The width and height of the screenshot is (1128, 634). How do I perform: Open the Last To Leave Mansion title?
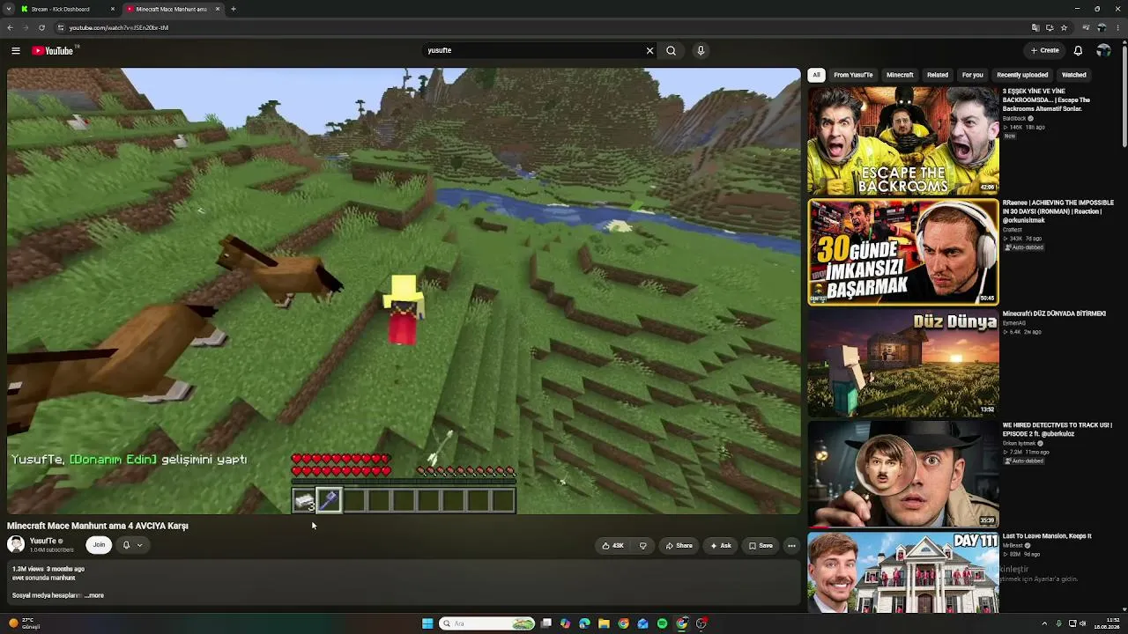[1047, 536]
